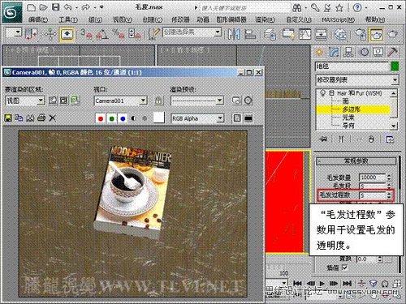The height and width of the screenshot is (304, 406).
Task: Toggle the Percent Snap icon
Action: [119, 34]
